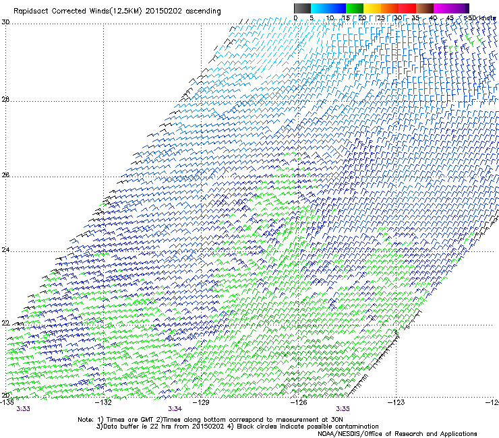This screenshot has height=438, width=499.
Task: Click the purple 3:34 time label
Action: click(175, 409)
